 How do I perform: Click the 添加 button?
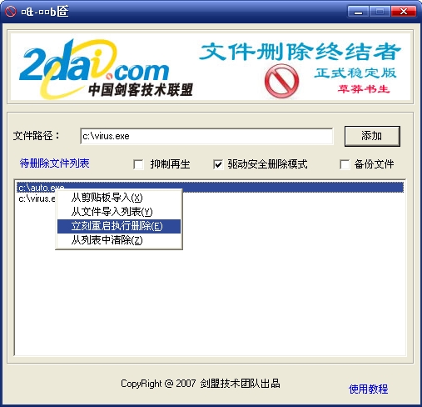pyautogui.click(x=372, y=136)
